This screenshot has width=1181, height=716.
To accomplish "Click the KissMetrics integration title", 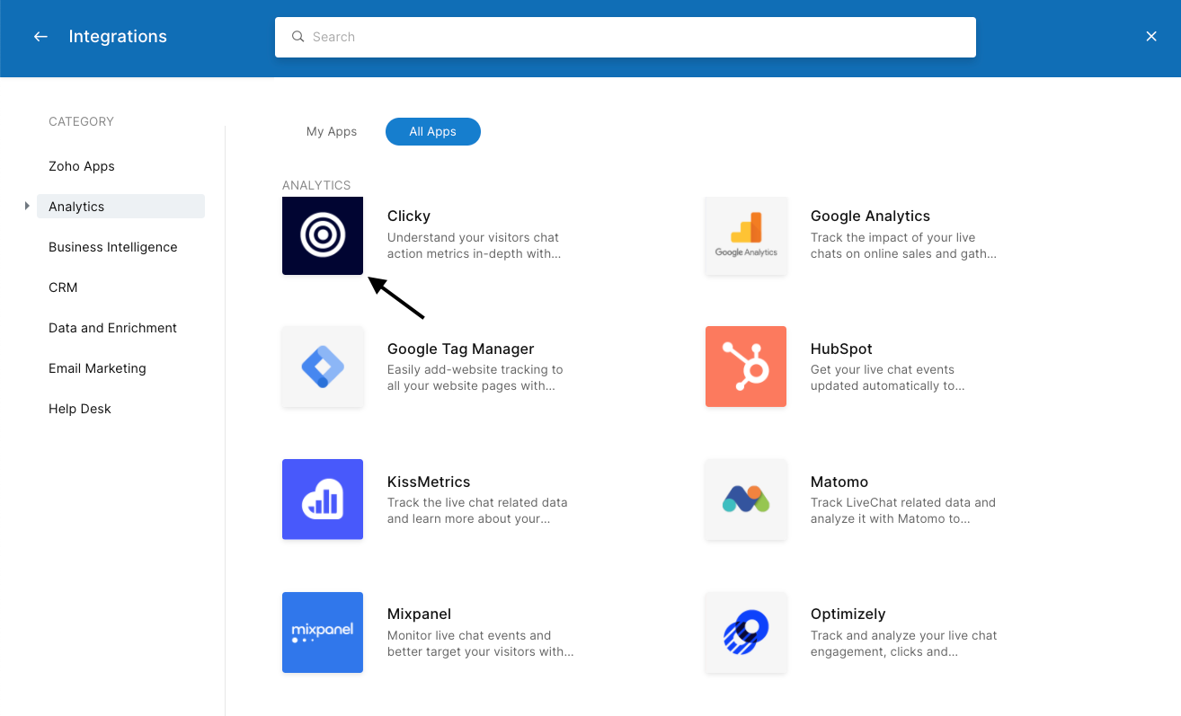I will (429, 482).
